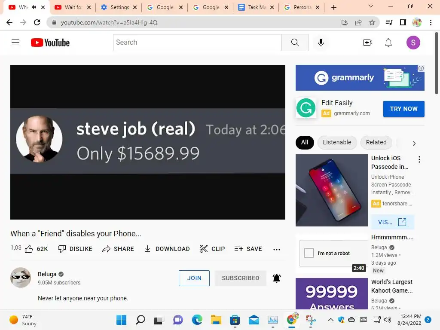Open the 99999 Answers Kahoot thumbnail
Screen dimensions: 440x330
coord(332,294)
